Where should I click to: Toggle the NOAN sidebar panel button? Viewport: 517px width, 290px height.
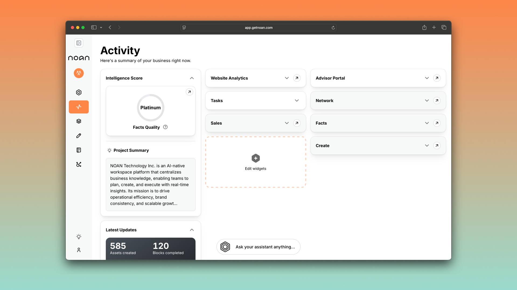pos(79,43)
